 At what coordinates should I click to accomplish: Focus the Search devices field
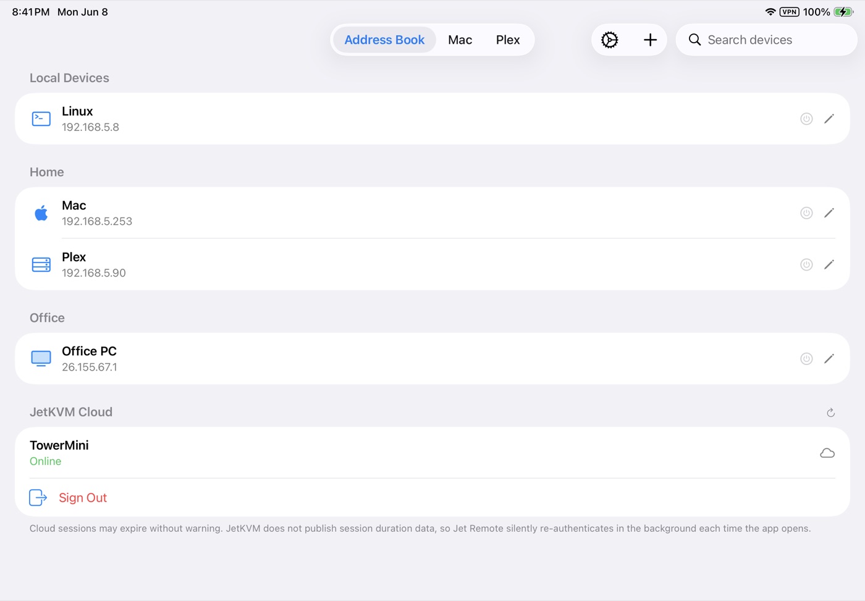(x=766, y=40)
